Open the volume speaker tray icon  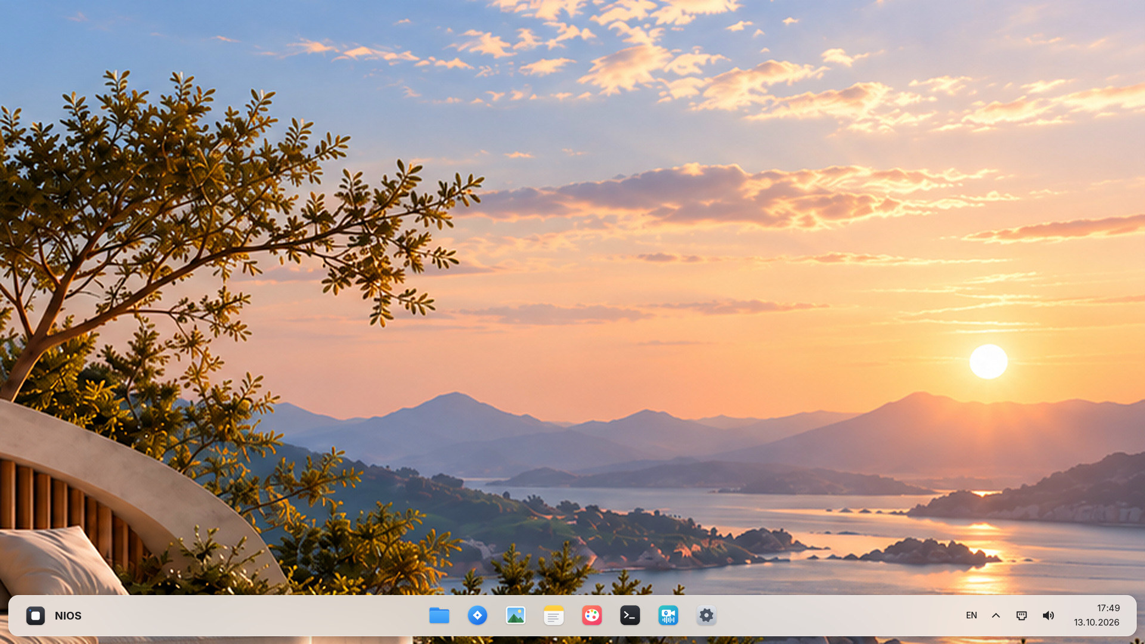tap(1048, 615)
